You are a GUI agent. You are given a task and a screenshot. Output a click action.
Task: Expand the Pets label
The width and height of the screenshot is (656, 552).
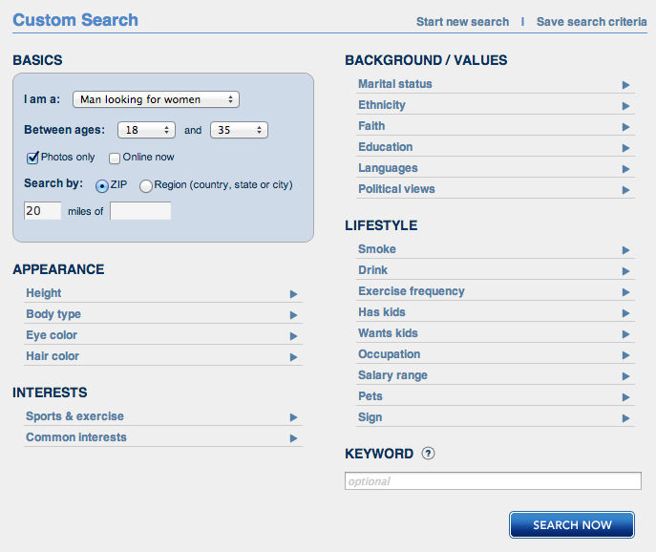tap(370, 396)
